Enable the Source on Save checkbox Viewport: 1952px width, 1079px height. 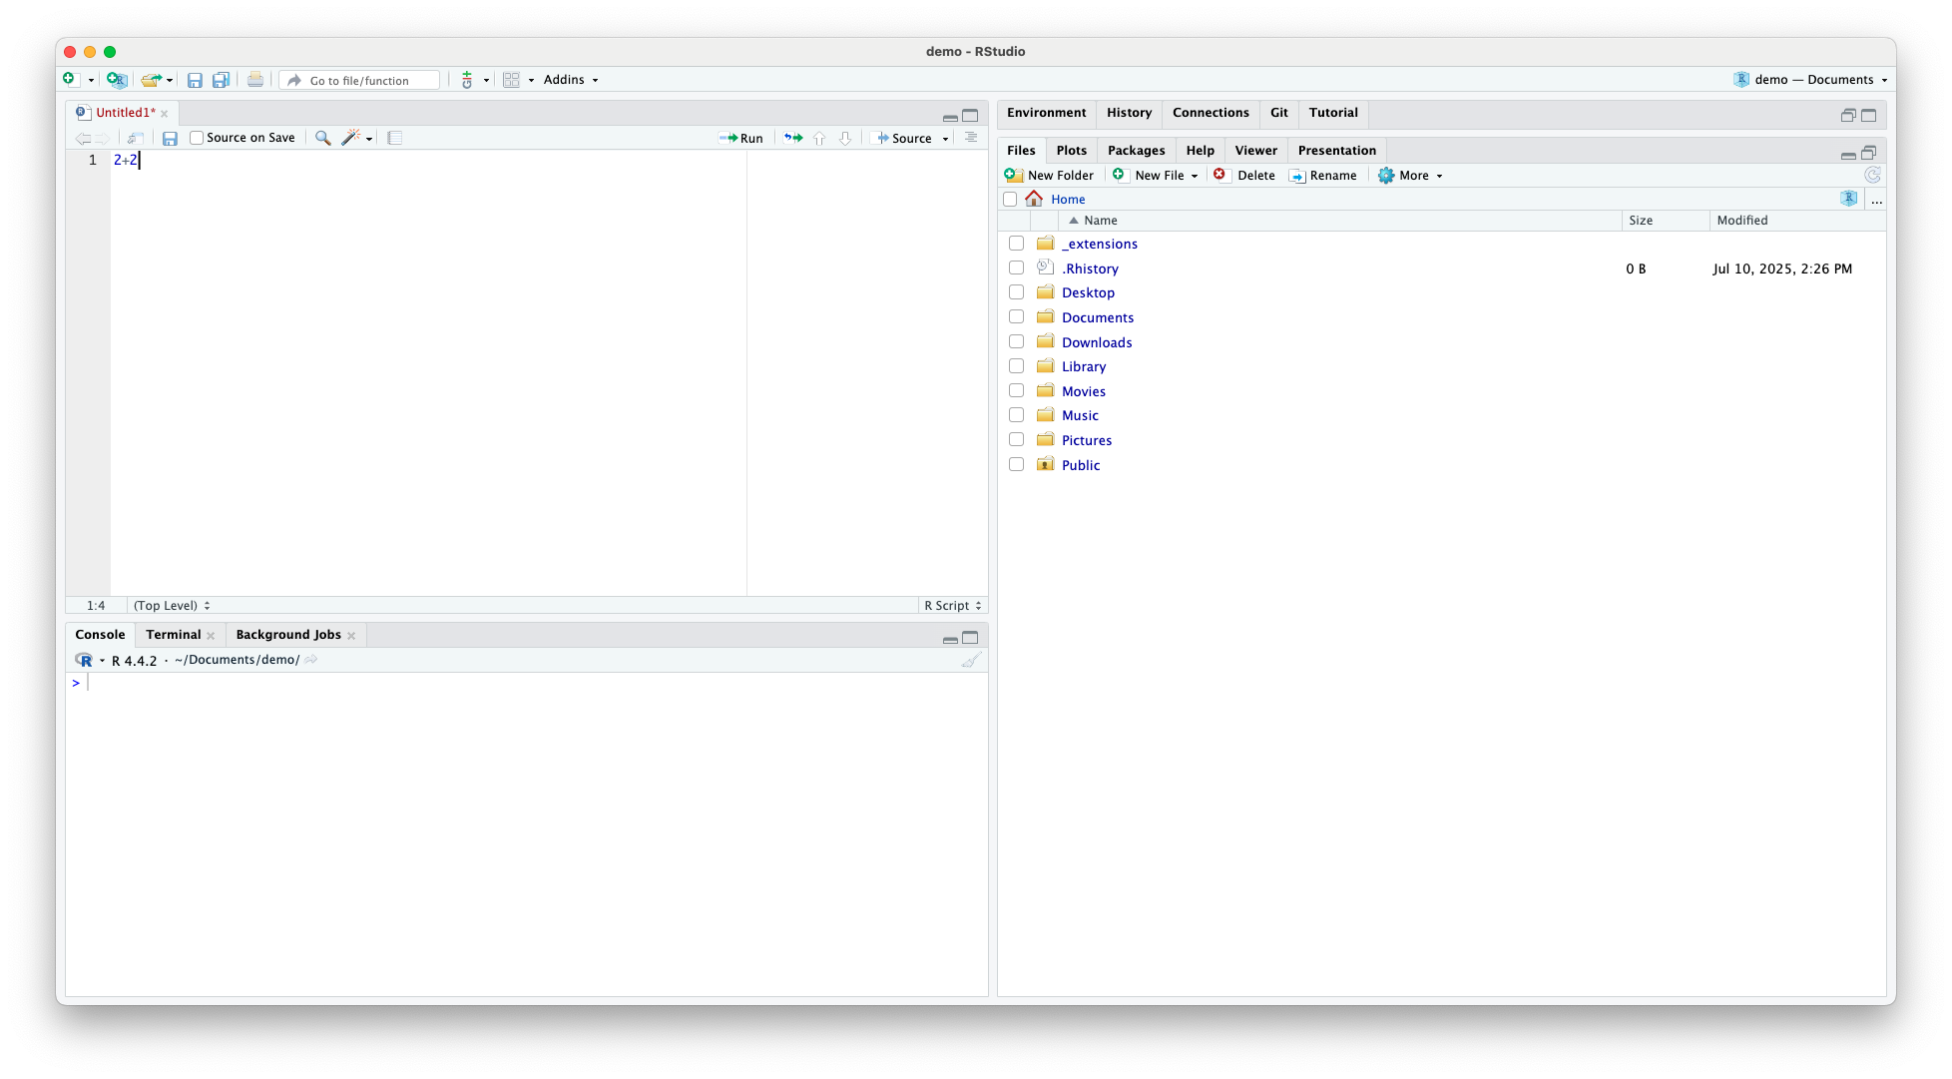pos(197,138)
